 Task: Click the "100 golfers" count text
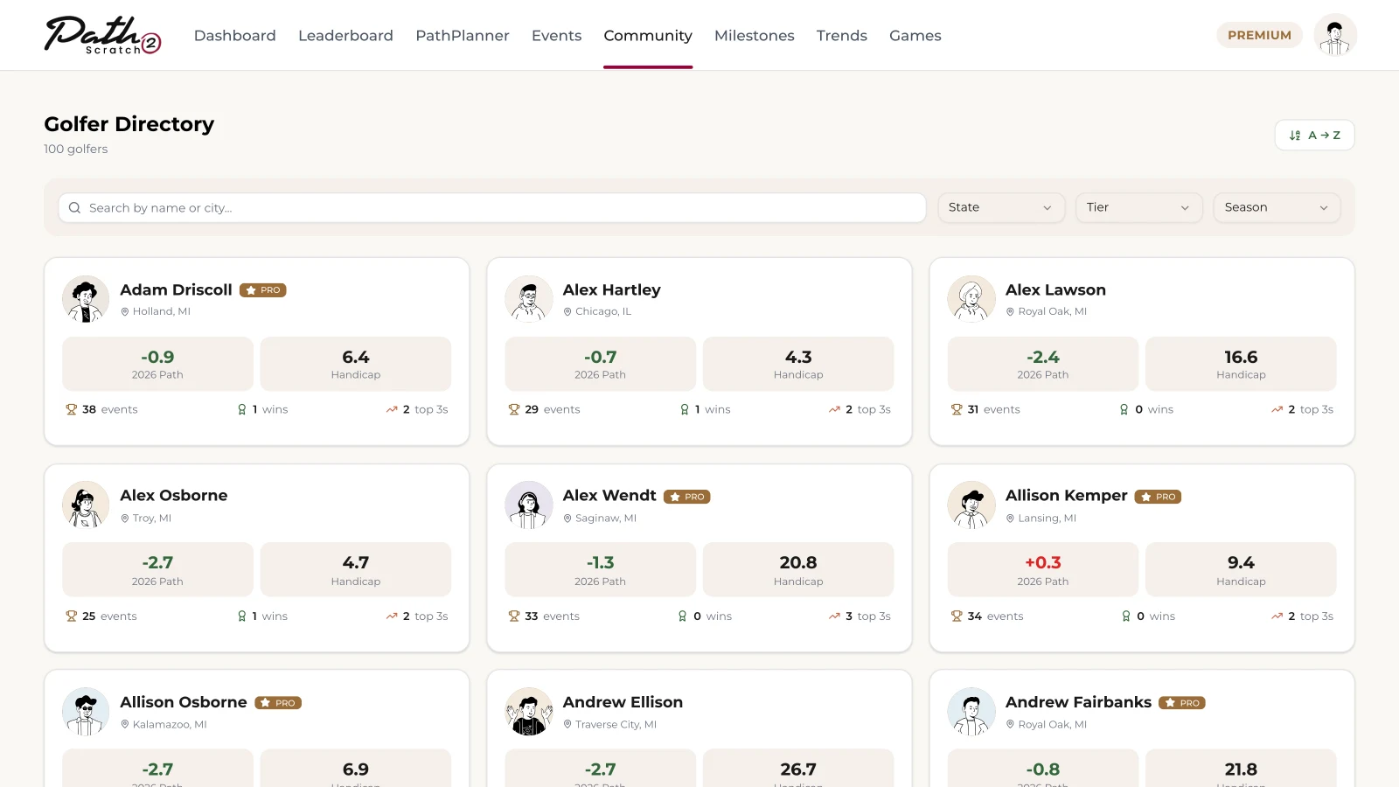tap(76, 150)
